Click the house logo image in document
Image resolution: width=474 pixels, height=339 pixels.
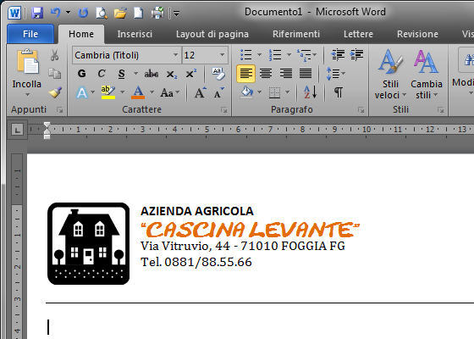click(x=89, y=244)
